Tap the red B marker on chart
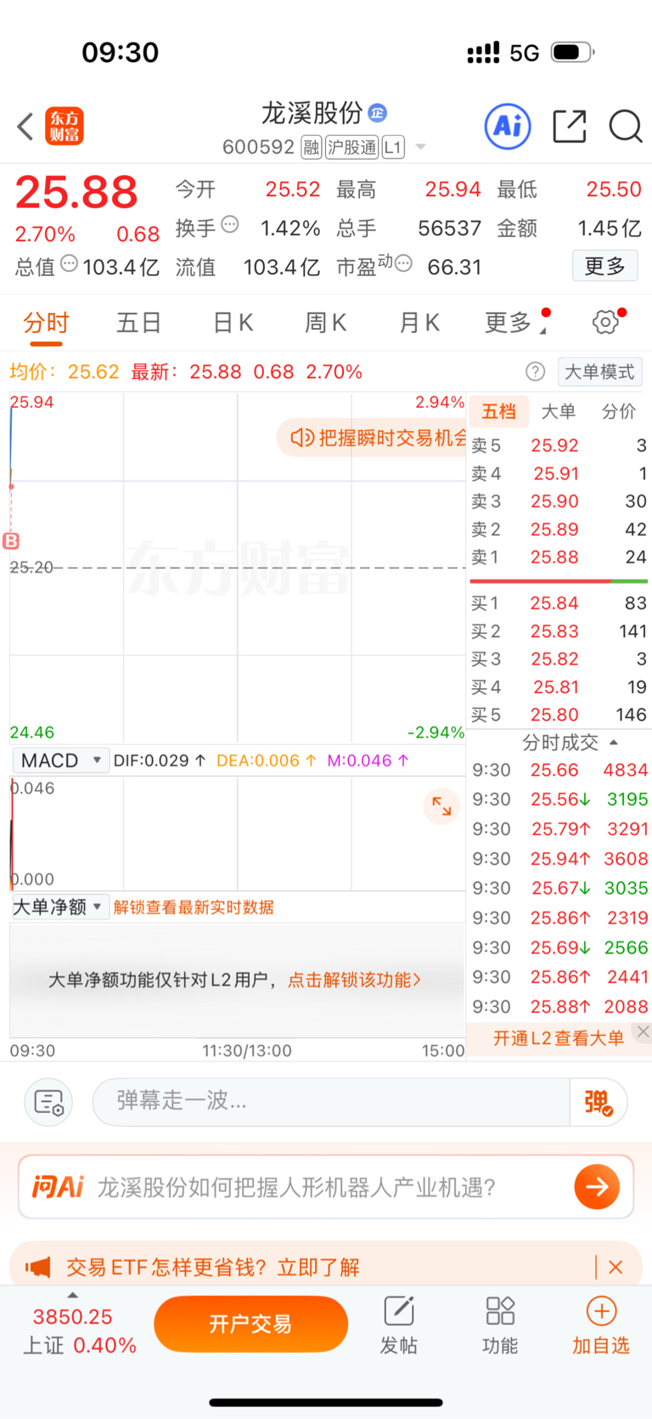The width and height of the screenshot is (652, 1419). [11, 540]
